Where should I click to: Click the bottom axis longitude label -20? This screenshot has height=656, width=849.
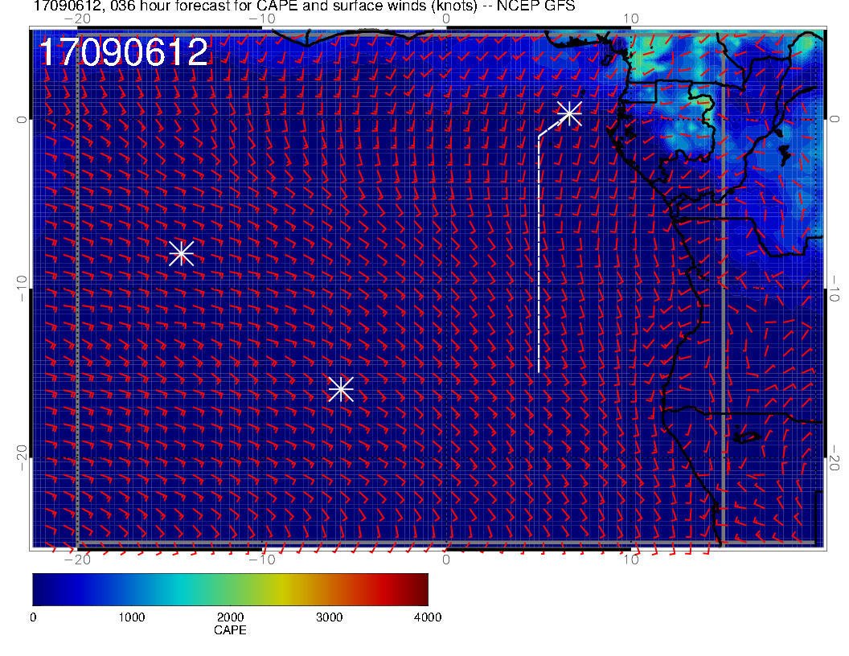click(x=77, y=559)
